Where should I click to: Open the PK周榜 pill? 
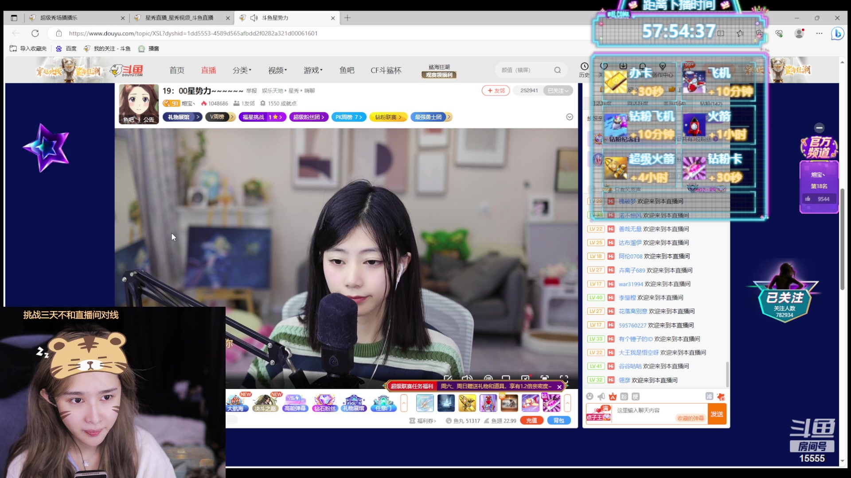(x=348, y=117)
